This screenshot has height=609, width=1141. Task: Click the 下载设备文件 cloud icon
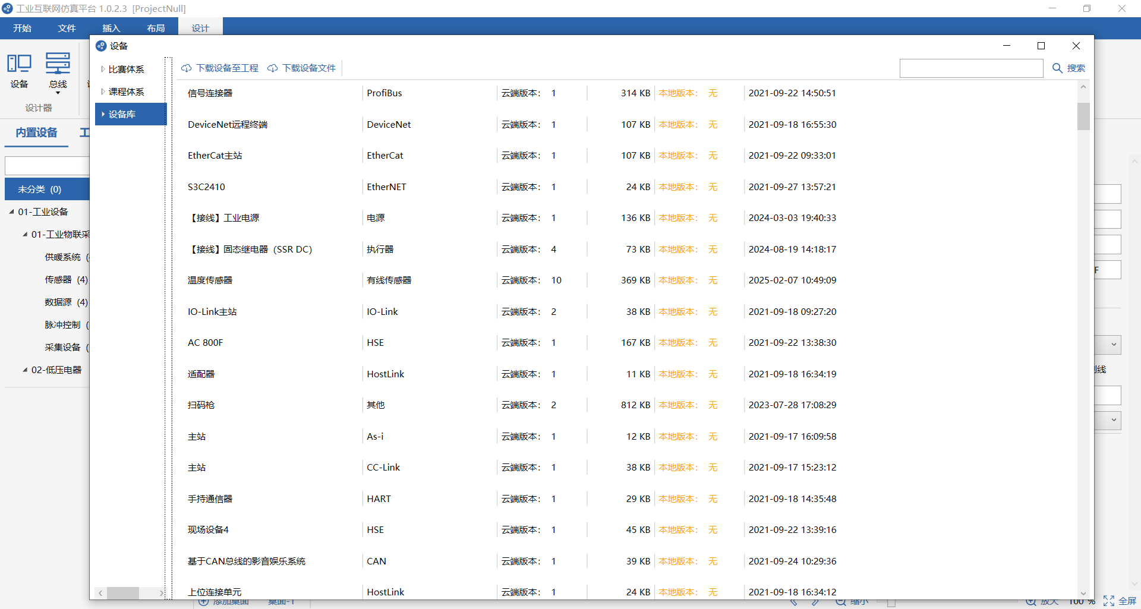click(x=273, y=68)
